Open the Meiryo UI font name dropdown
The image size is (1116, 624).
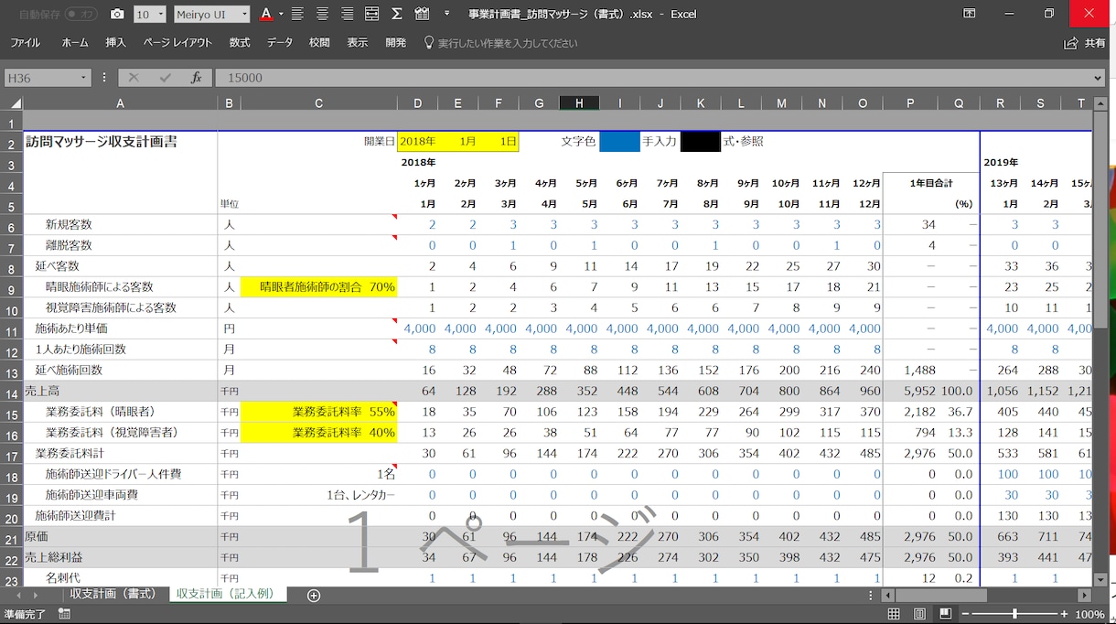[x=243, y=14]
